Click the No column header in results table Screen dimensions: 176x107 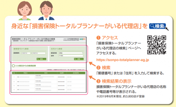[x=14, y=73]
